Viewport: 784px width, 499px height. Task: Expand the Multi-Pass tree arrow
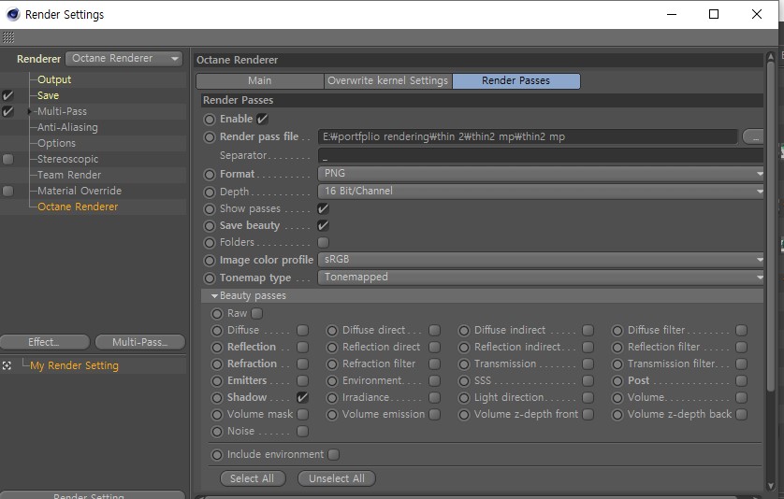click(30, 111)
